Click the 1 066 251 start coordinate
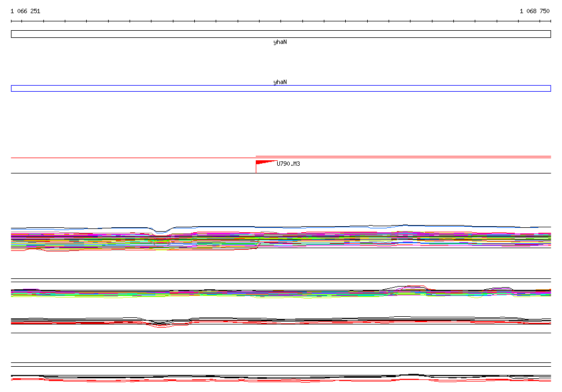Viewport: 562px width, 392px height. pos(25,11)
